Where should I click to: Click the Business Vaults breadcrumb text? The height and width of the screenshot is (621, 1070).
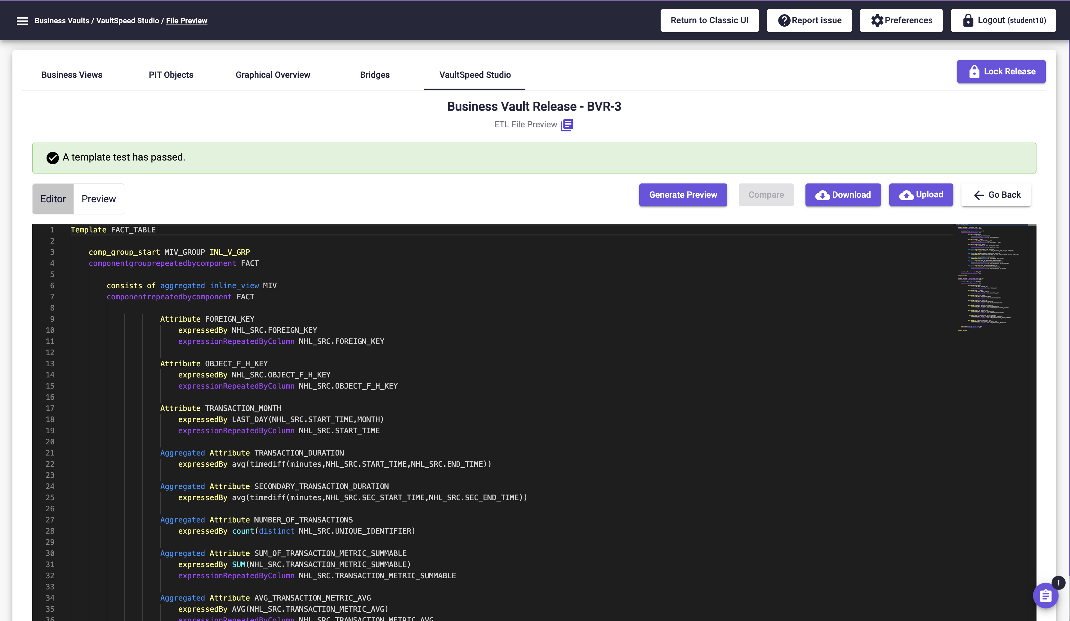click(x=62, y=21)
